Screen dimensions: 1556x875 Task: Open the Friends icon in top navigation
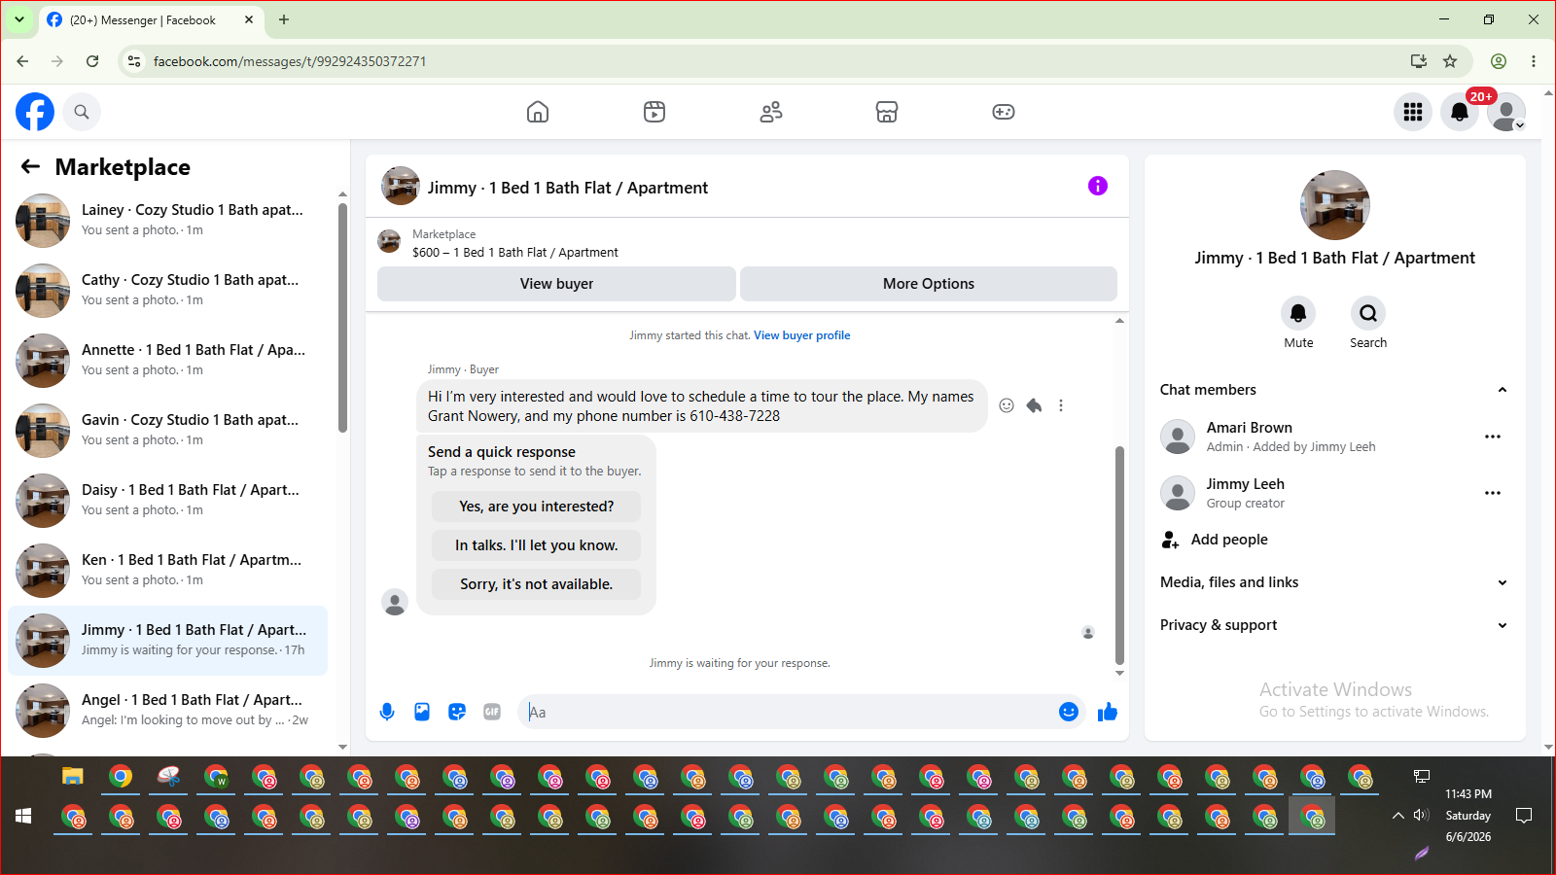771,112
